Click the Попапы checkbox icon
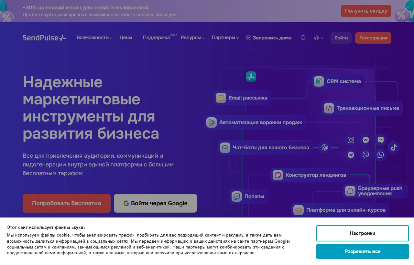This screenshot has width=414, height=265. 237,196
